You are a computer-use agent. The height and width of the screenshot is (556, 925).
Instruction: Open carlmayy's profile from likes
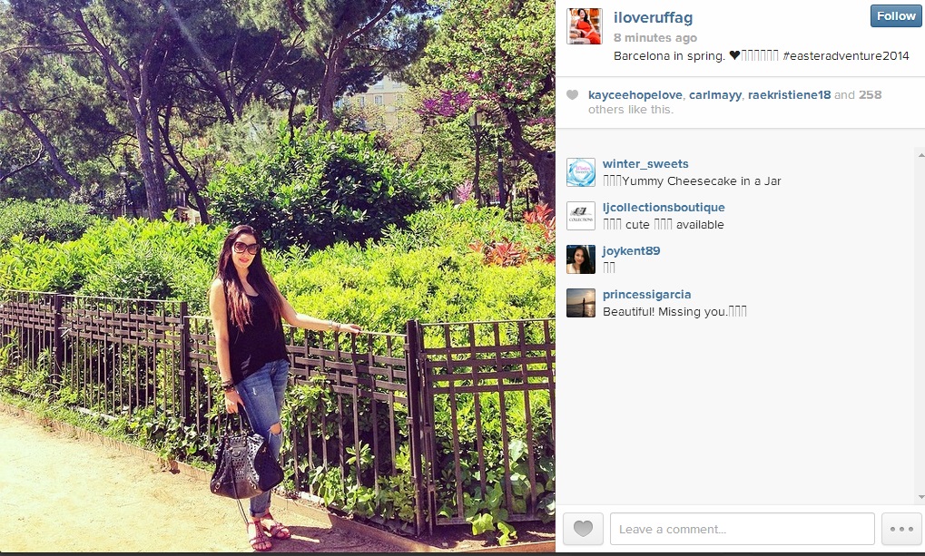715,95
